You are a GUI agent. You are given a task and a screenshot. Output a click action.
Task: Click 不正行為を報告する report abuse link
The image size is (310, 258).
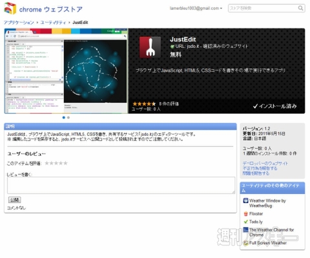coord(260,168)
